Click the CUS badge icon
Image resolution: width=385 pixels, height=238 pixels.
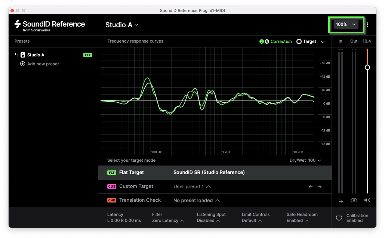112,186
